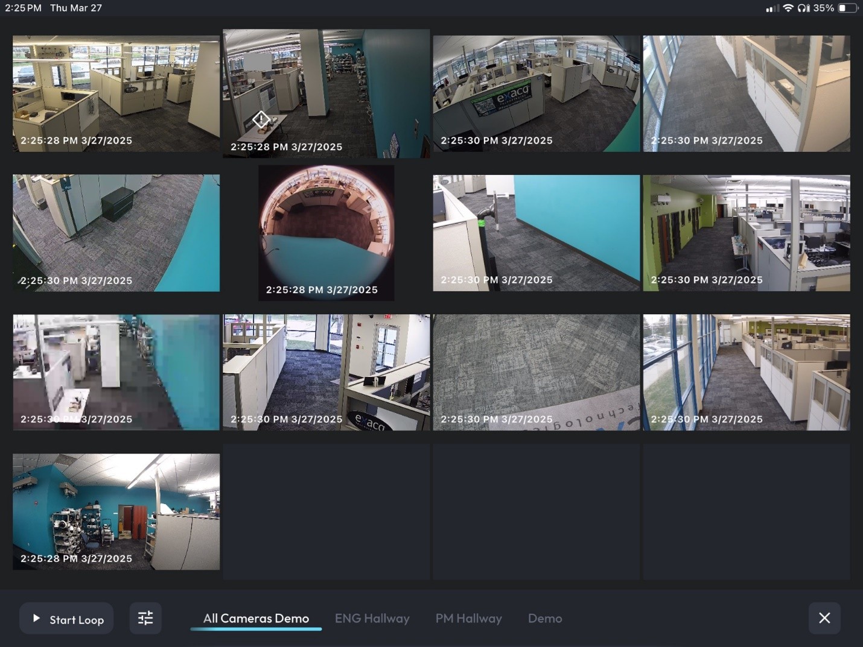The height and width of the screenshot is (647, 863).
Task: Tap the diamond alert icon on camera feed
Action: click(261, 119)
